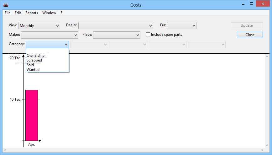Open the Edit menu
The width and height of the screenshot is (272, 155).
(x=18, y=13)
